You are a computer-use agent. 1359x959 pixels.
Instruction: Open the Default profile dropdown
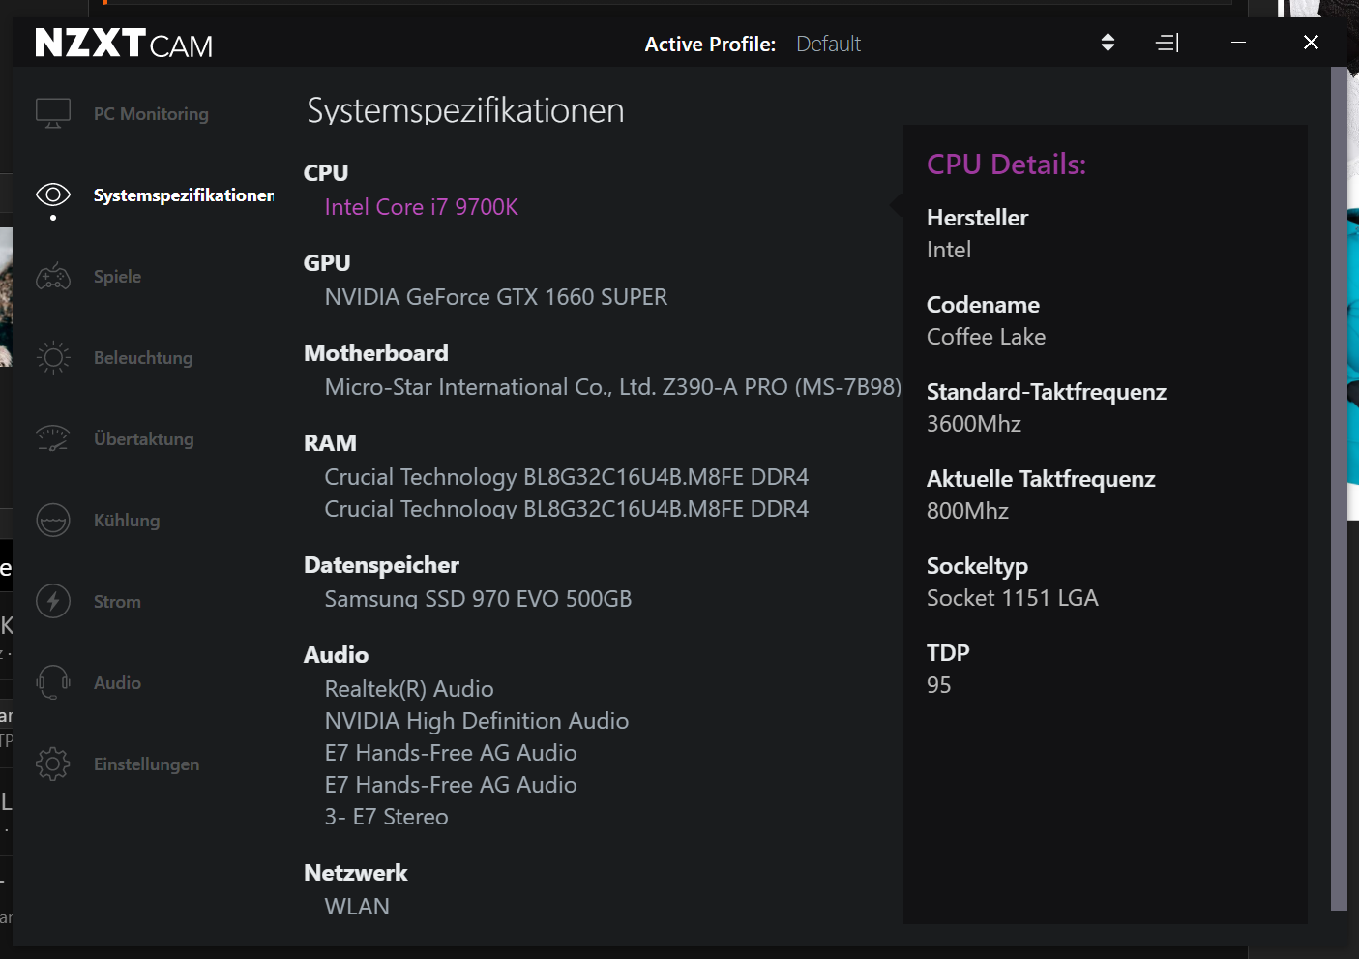click(x=828, y=44)
